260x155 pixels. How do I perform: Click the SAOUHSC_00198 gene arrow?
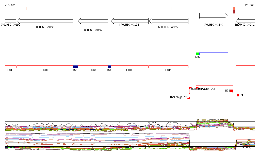pos(129,21)
